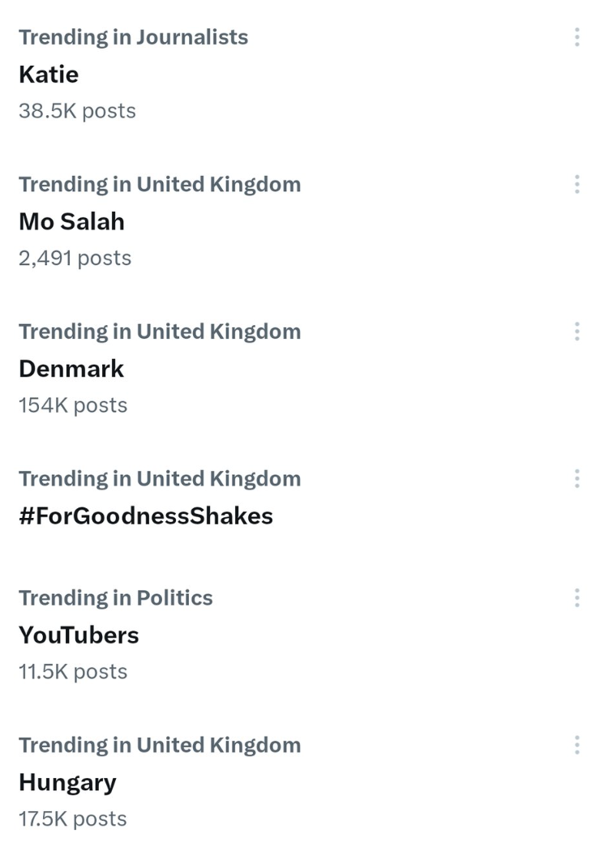Open the Katie trending topic
600x851 pixels.
click(49, 75)
